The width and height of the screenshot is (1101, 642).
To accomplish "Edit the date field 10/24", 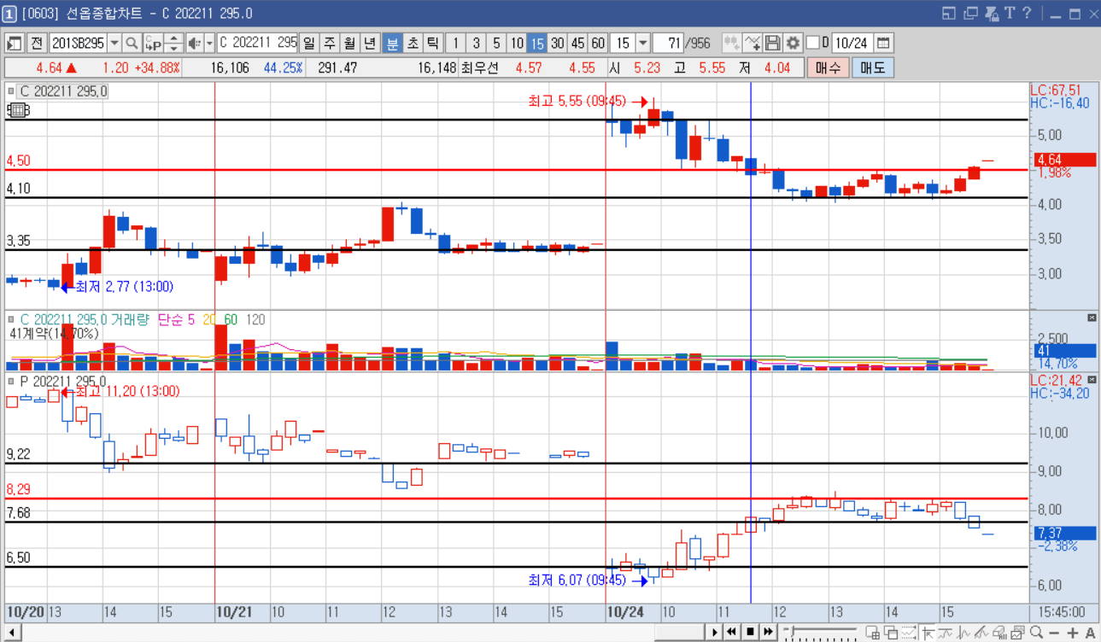I will (x=852, y=43).
